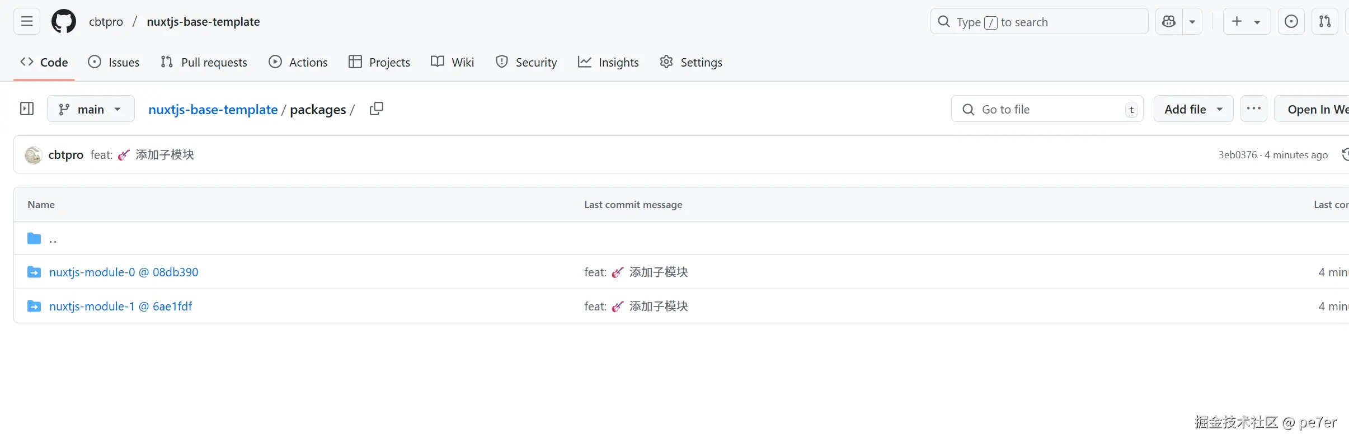Viewport: 1349px width, 443px height.
Task: Expand the main branch selector
Action: tap(91, 109)
